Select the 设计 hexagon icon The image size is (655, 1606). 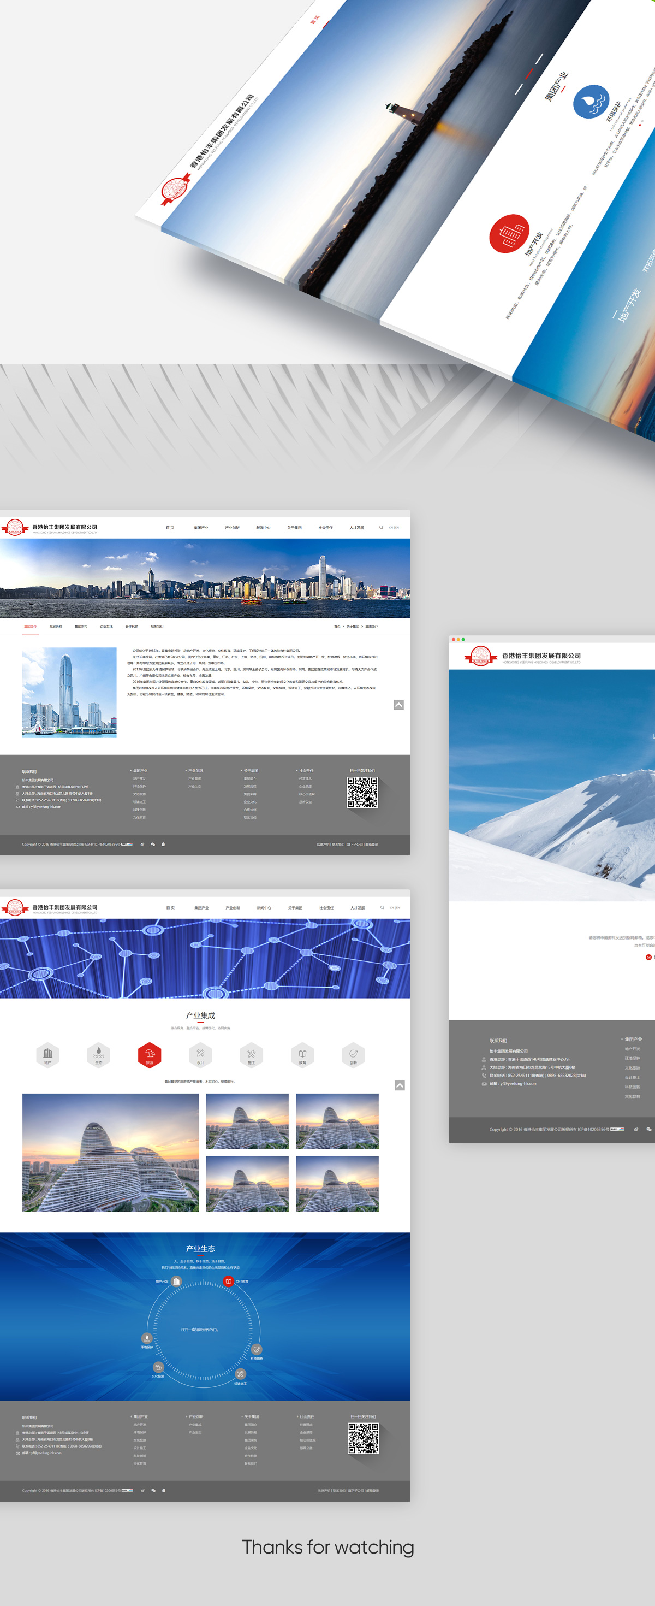tap(201, 1055)
